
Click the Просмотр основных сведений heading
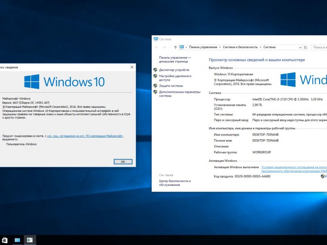257,60
